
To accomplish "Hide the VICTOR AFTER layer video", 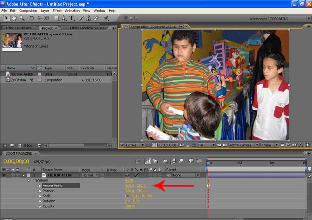I will coord(4,175).
